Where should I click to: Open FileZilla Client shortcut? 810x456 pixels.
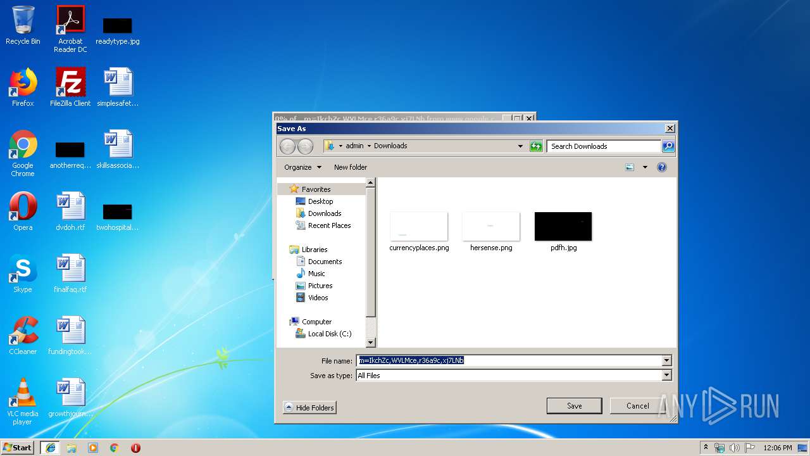coord(70,87)
